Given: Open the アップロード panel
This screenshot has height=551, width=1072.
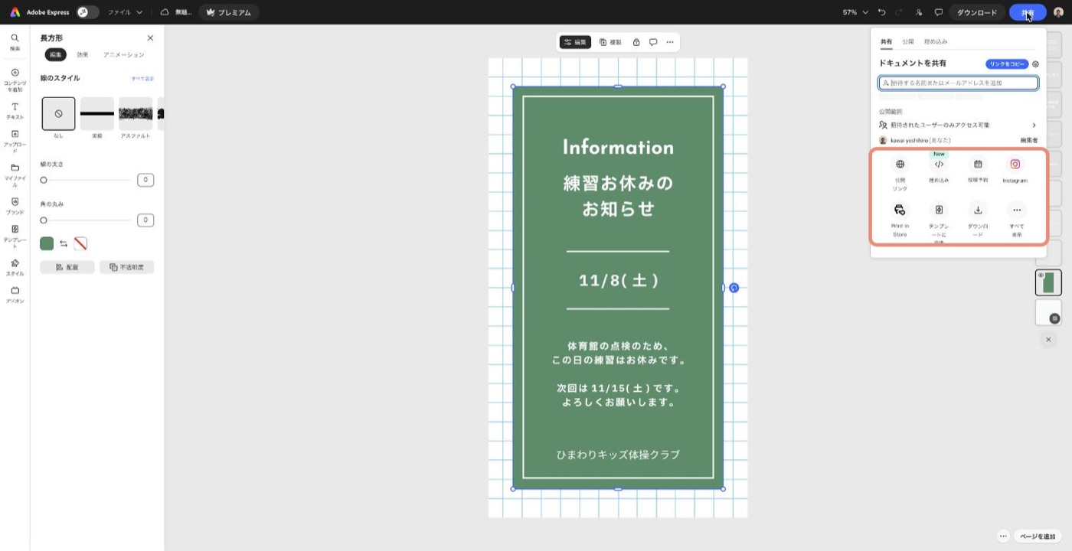Looking at the screenshot, I should [15, 142].
